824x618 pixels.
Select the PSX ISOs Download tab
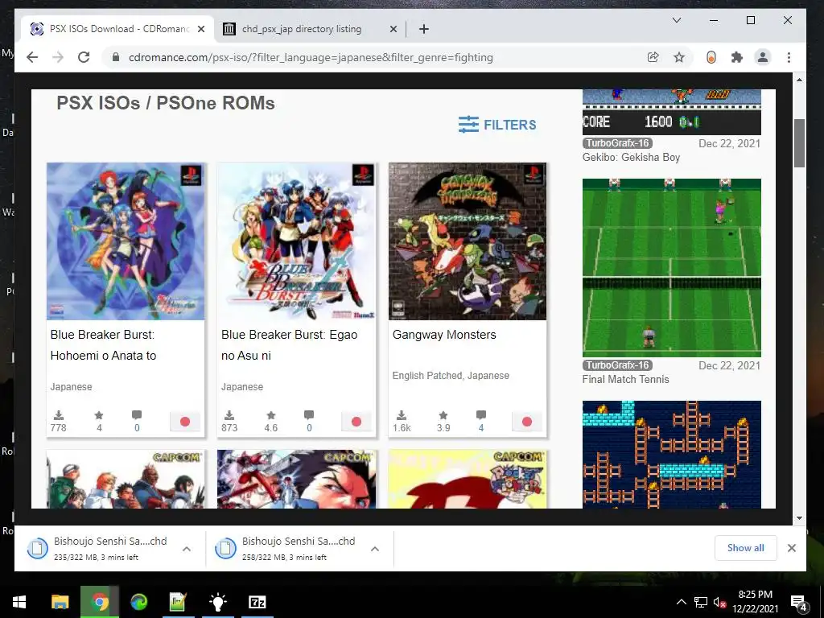[118, 29]
